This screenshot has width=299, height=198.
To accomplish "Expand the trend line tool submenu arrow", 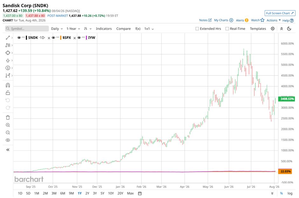I will 12,38.
